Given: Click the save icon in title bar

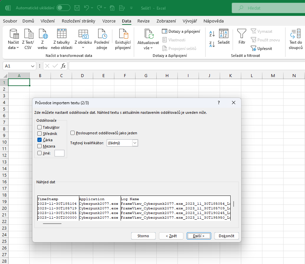Looking at the screenshot, I should pyautogui.click(x=77, y=8).
